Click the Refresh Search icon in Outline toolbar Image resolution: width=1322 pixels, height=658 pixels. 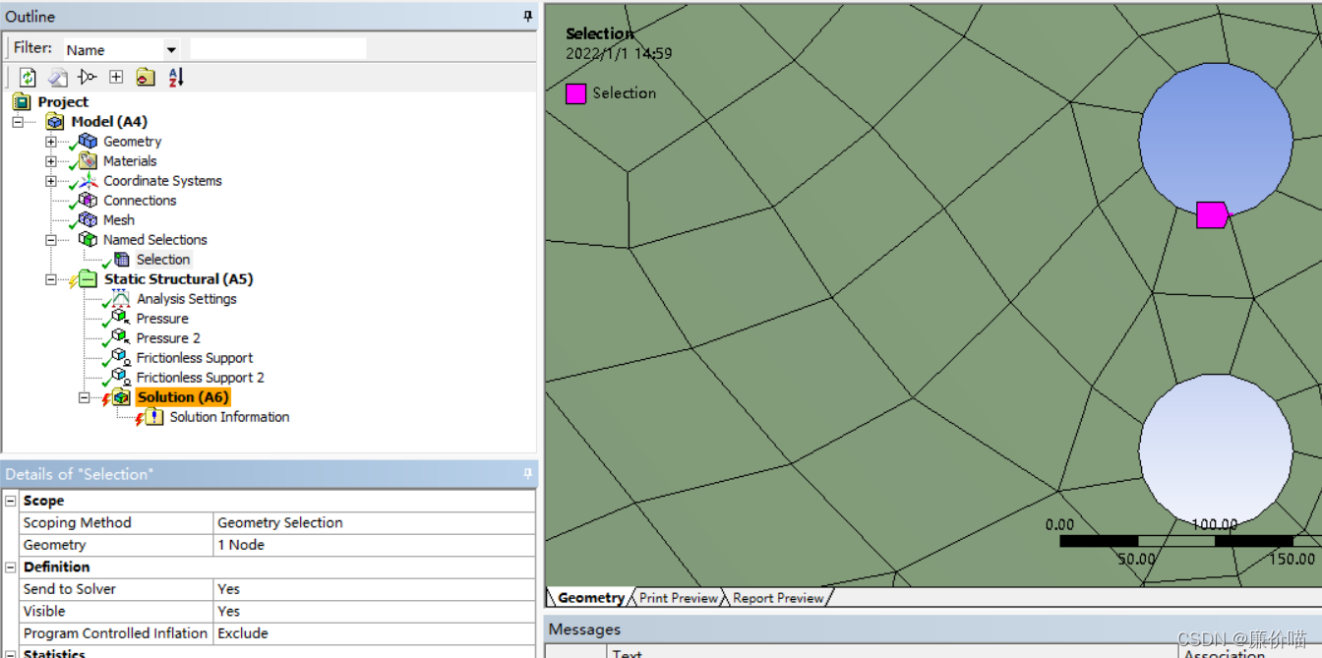(x=28, y=77)
